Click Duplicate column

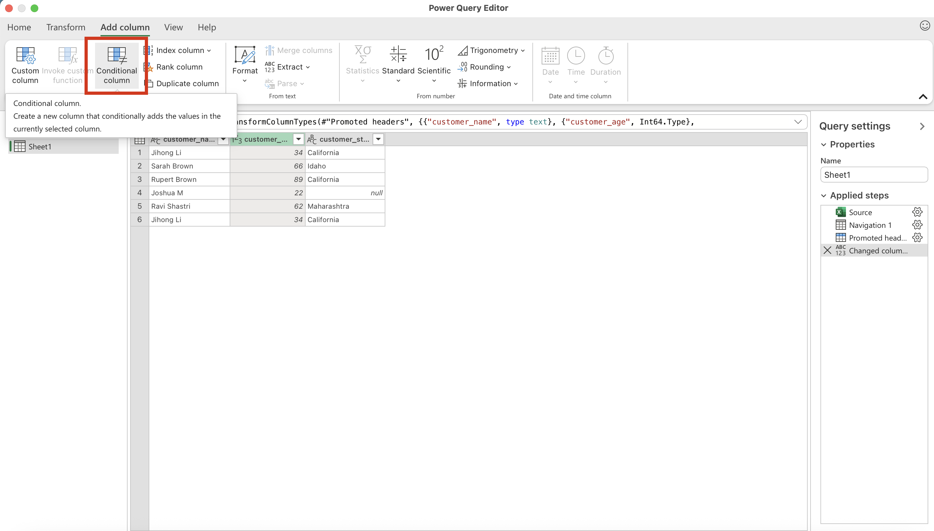coord(187,84)
